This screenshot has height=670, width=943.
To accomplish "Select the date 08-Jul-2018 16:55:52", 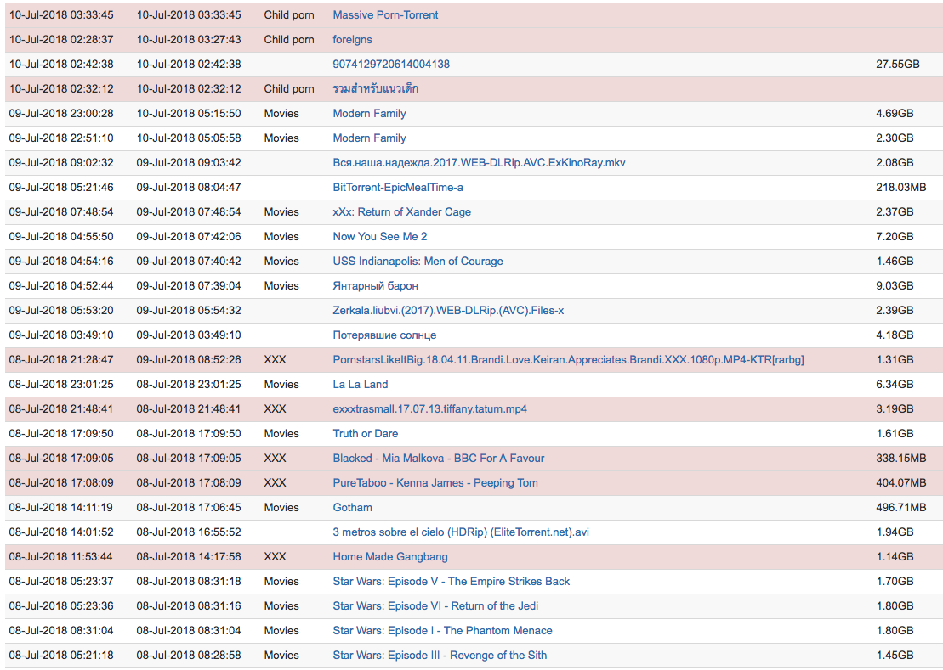I will (x=189, y=532).
